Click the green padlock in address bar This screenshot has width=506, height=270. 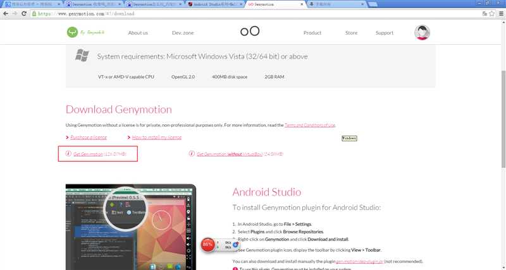pyautogui.click(x=34, y=13)
